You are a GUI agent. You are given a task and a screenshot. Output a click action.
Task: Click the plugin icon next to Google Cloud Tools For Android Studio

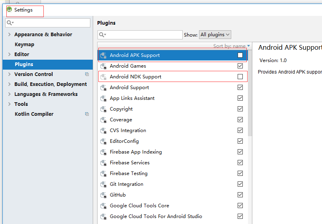(x=103, y=216)
